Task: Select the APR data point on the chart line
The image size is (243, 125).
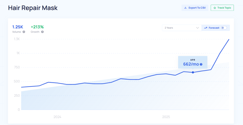Action: tap(193, 72)
